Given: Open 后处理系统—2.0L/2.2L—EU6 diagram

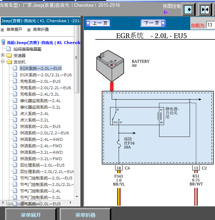Looking at the screenshot, I should coord(47,172).
